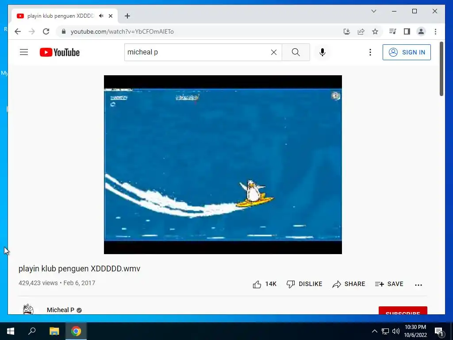Open a new tab with the plus button

tap(127, 16)
